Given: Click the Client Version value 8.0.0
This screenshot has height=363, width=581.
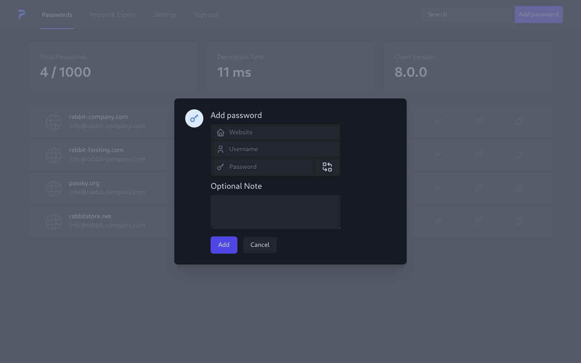Looking at the screenshot, I should (411, 72).
